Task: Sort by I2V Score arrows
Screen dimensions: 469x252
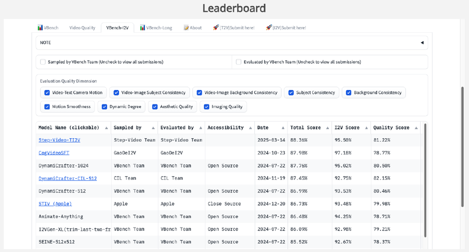Action: coord(366,128)
